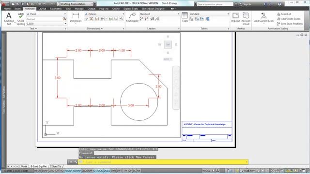Click the Find text input field
Screen dimensions: 310x174
(44, 19)
